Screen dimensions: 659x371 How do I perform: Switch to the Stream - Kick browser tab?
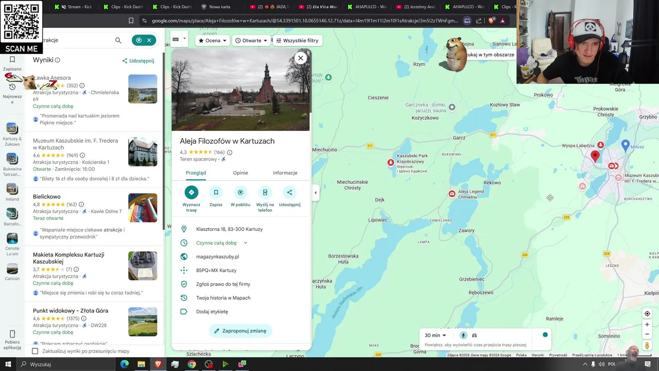[x=73, y=7]
